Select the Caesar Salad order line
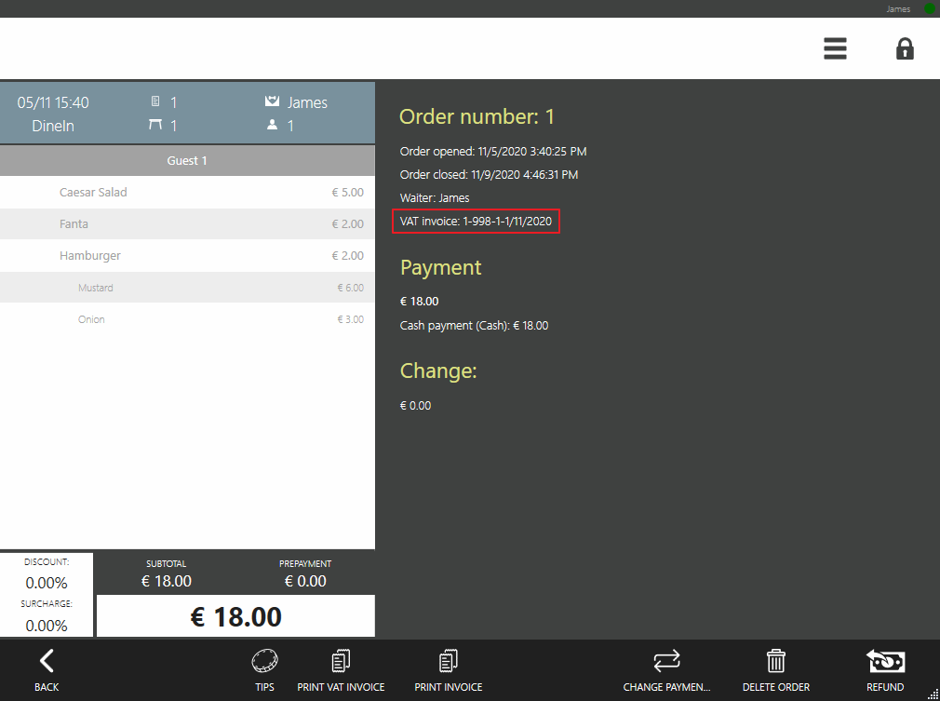This screenshot has width=940, height=701. point(187,193)
